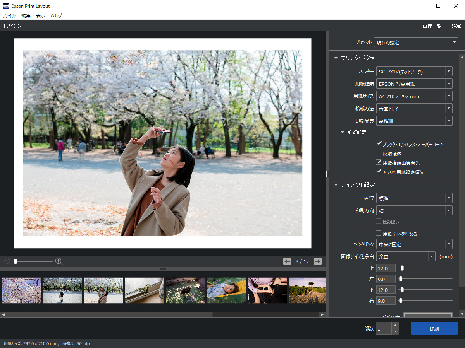Zoom out using the magnifier minus icon
Image resolution: width=465 pixels, height=348 pixels.
(x=7, y=261)
